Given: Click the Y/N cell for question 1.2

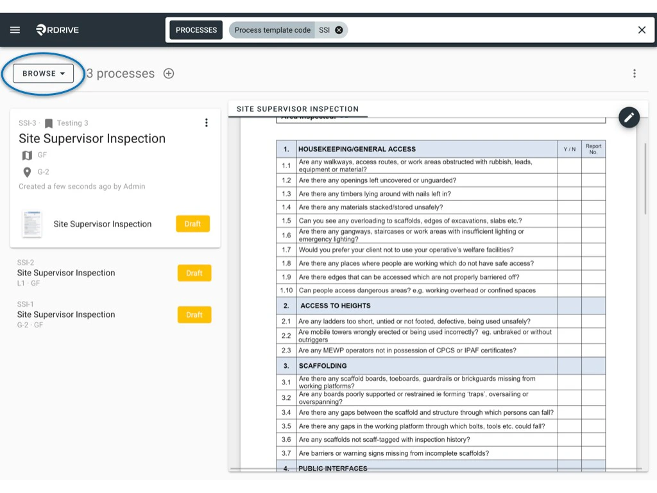Looking at the screenshot, I should coord(570,180).
